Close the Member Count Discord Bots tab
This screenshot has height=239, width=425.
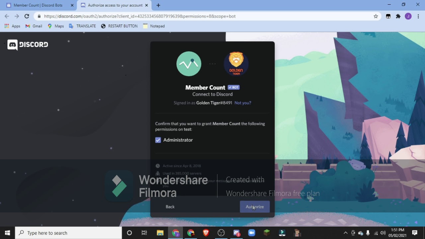72,5
